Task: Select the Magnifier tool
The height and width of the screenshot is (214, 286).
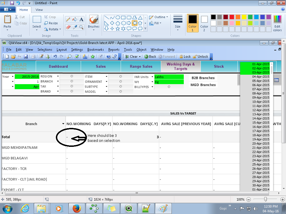Action: [81, 27]
